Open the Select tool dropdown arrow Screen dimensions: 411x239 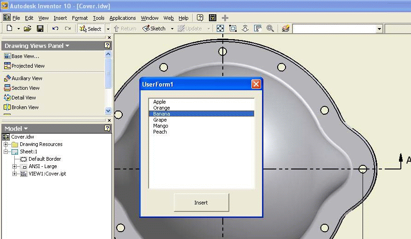108,29
